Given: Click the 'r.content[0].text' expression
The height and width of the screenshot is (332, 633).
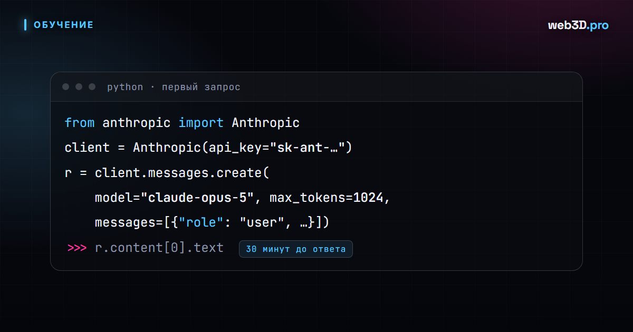Looking at the screenshot, I should 159,248.
